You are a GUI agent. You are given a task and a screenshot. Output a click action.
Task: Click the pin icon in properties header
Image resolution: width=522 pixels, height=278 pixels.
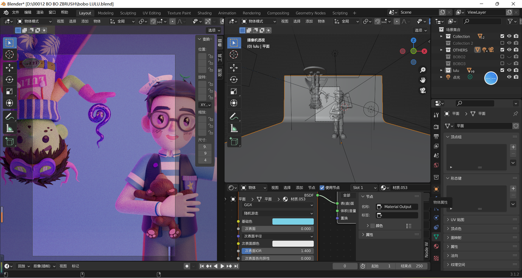point(516,114)
